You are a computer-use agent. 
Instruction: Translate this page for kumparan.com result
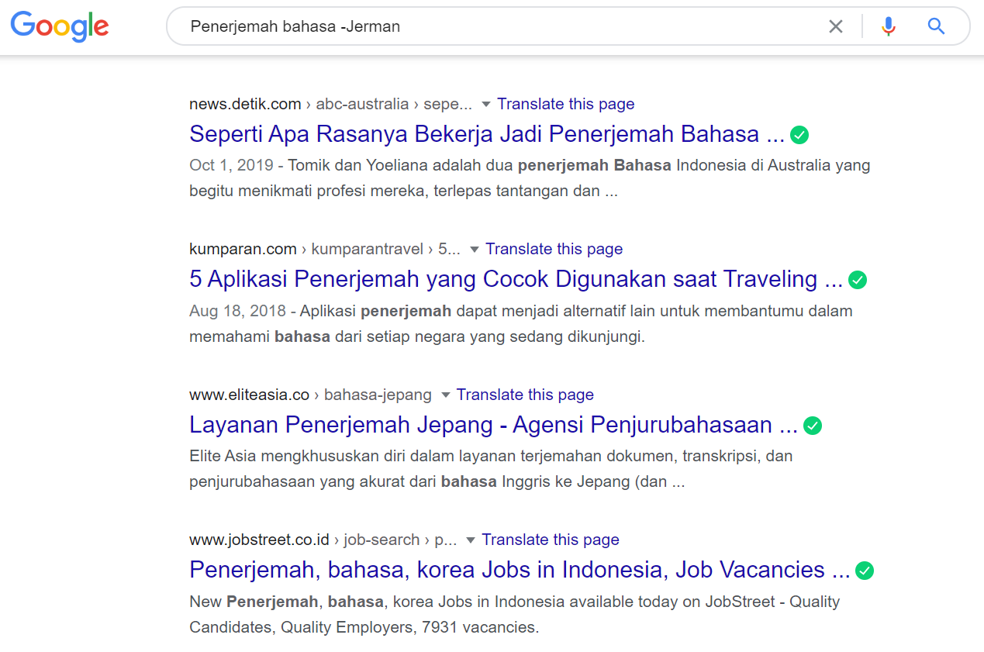coord(554,249)
